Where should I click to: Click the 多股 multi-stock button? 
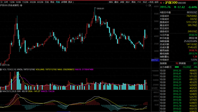[x=122, y=2]
